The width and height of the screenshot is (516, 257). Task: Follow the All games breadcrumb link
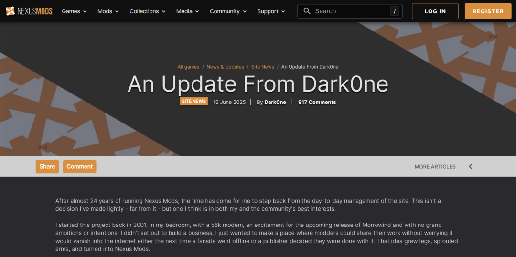(x=188, y=67)
